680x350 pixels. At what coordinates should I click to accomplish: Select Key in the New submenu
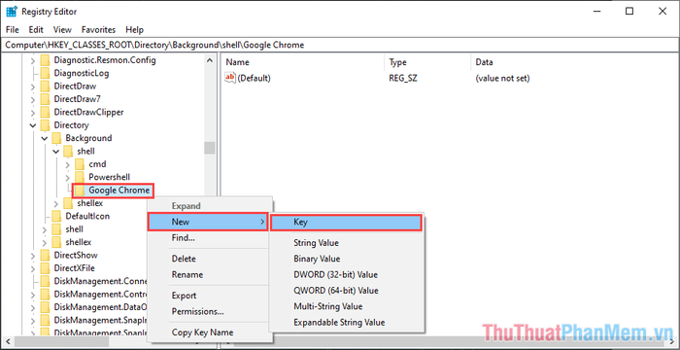coord(346,222)
